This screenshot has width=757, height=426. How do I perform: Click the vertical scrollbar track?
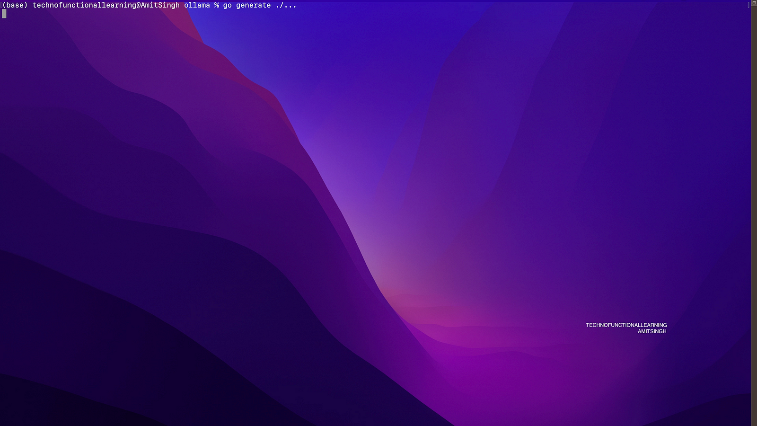[754, 213]
